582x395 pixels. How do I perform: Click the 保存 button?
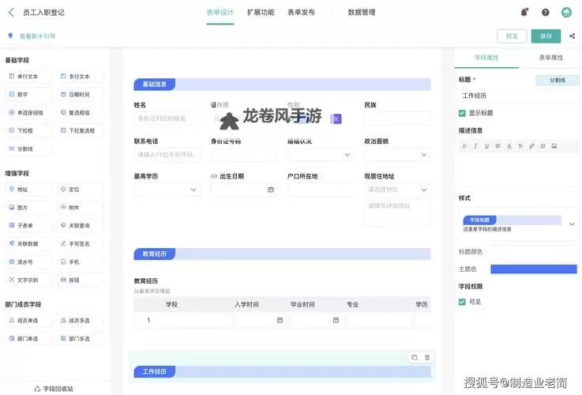[x=546, y=36]
